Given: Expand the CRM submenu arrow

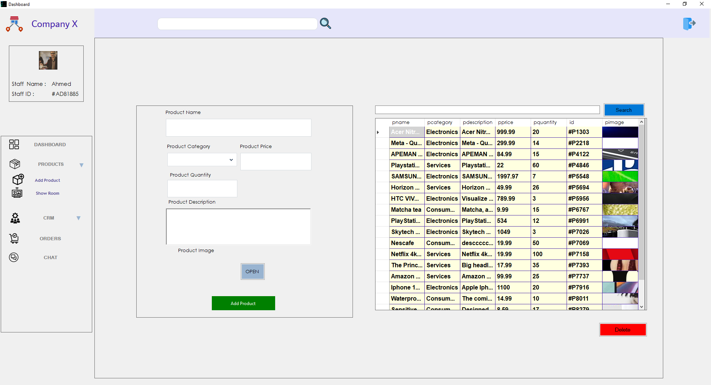Looking at the screenshot, I should (79, 218).
